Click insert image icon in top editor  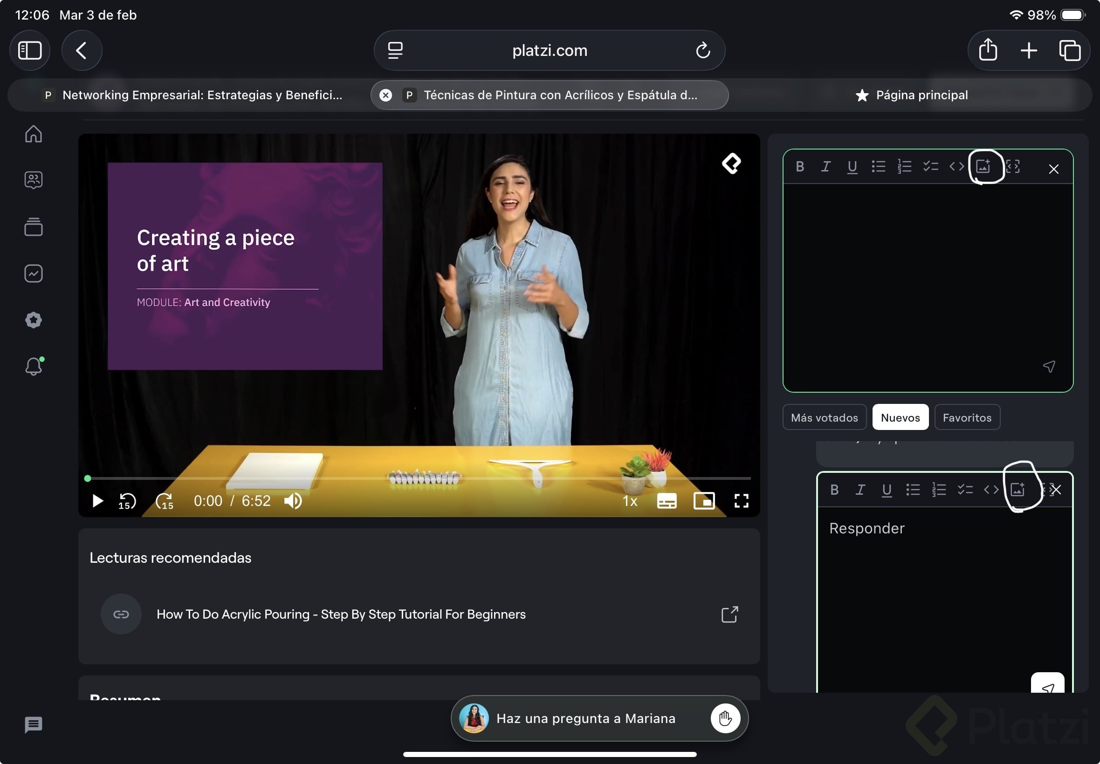tap(983, 167)
